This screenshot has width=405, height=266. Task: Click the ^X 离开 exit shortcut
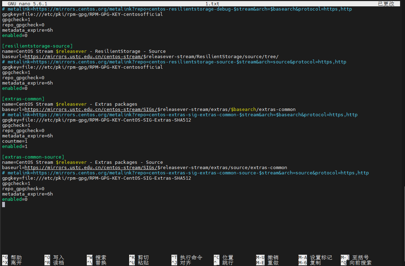tap(12, 263)
